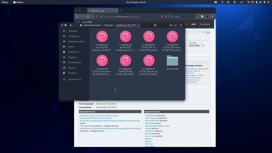Open the Файлы app menu in top bar
The image size is (272, 153).
click(x=18, y=2)
